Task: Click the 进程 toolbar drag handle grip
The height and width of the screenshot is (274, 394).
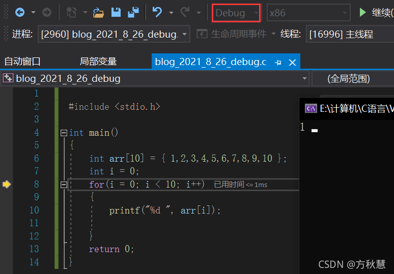Action: pyautogui.click(x=6, y=34)
